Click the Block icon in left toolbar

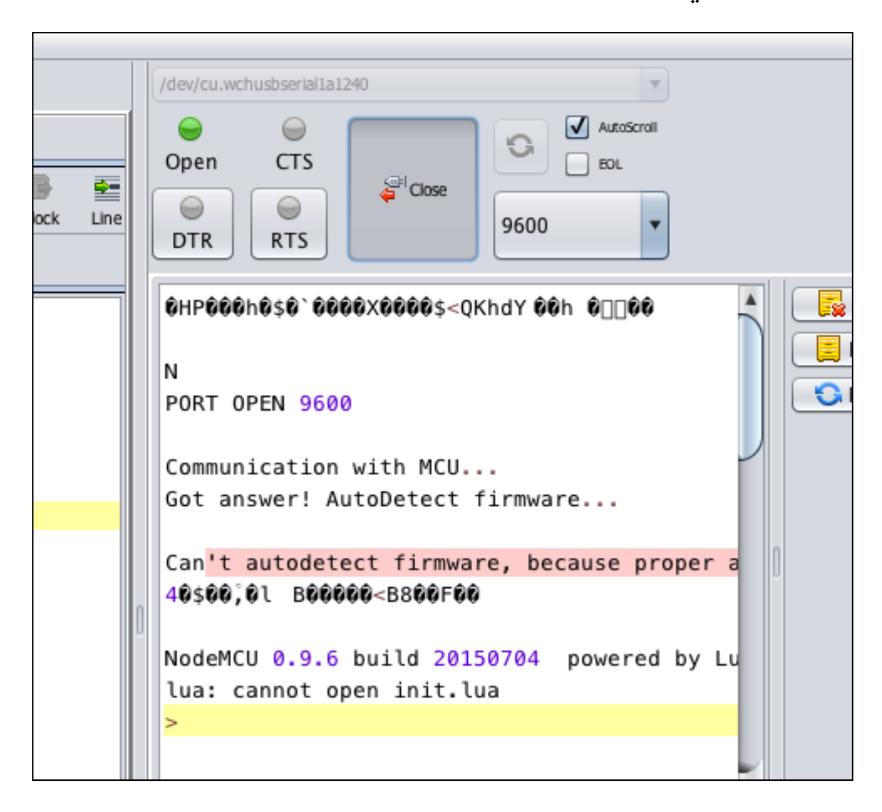42,188
